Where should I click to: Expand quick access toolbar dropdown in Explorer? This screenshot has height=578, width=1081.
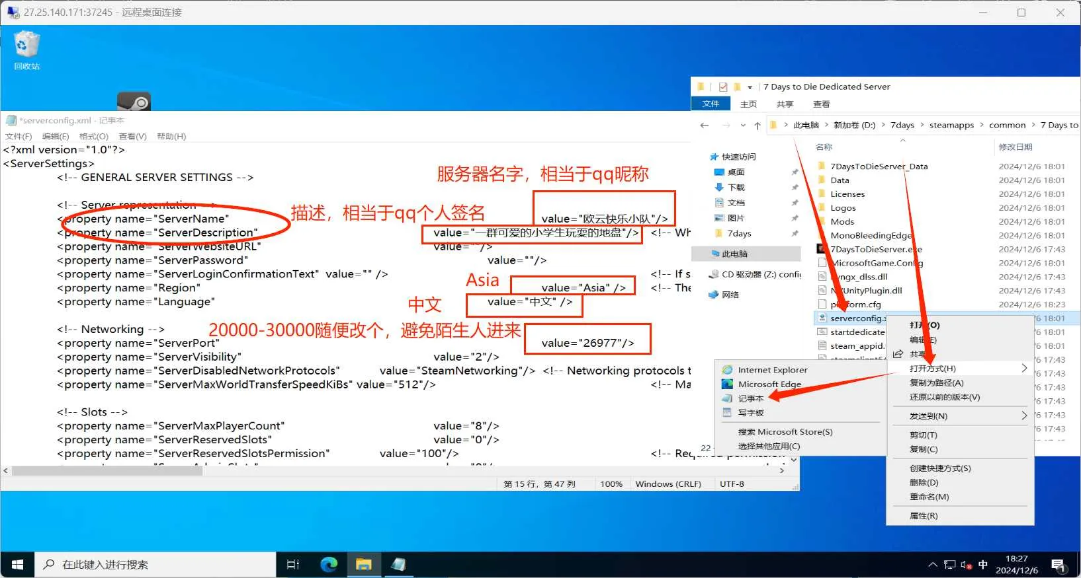(x=750, y=87)
